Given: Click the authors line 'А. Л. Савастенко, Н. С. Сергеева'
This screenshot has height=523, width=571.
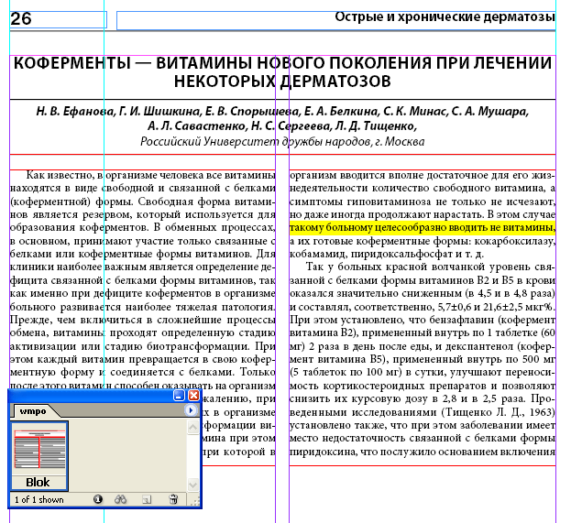Looking at the screenshot, I should coord(282,125).
